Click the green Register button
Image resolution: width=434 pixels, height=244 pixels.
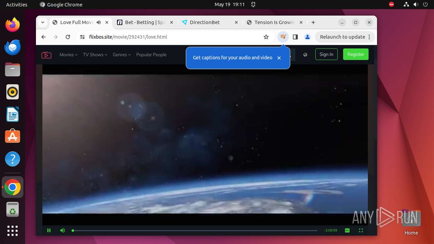pos(356,54)
